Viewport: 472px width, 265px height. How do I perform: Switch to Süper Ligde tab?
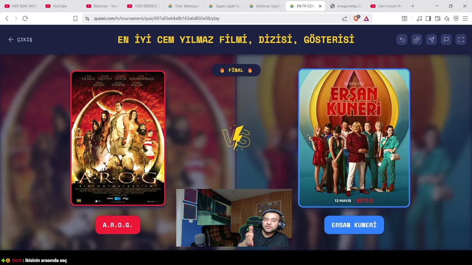[x=225, y=6]
